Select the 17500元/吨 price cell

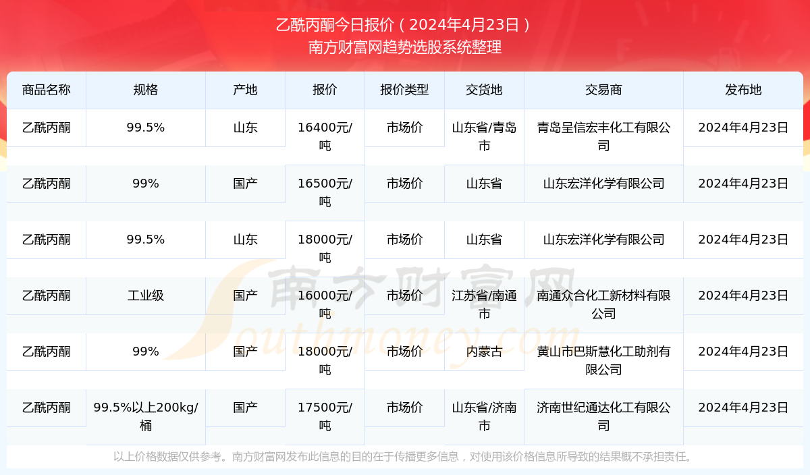click(x=325, y=416)
